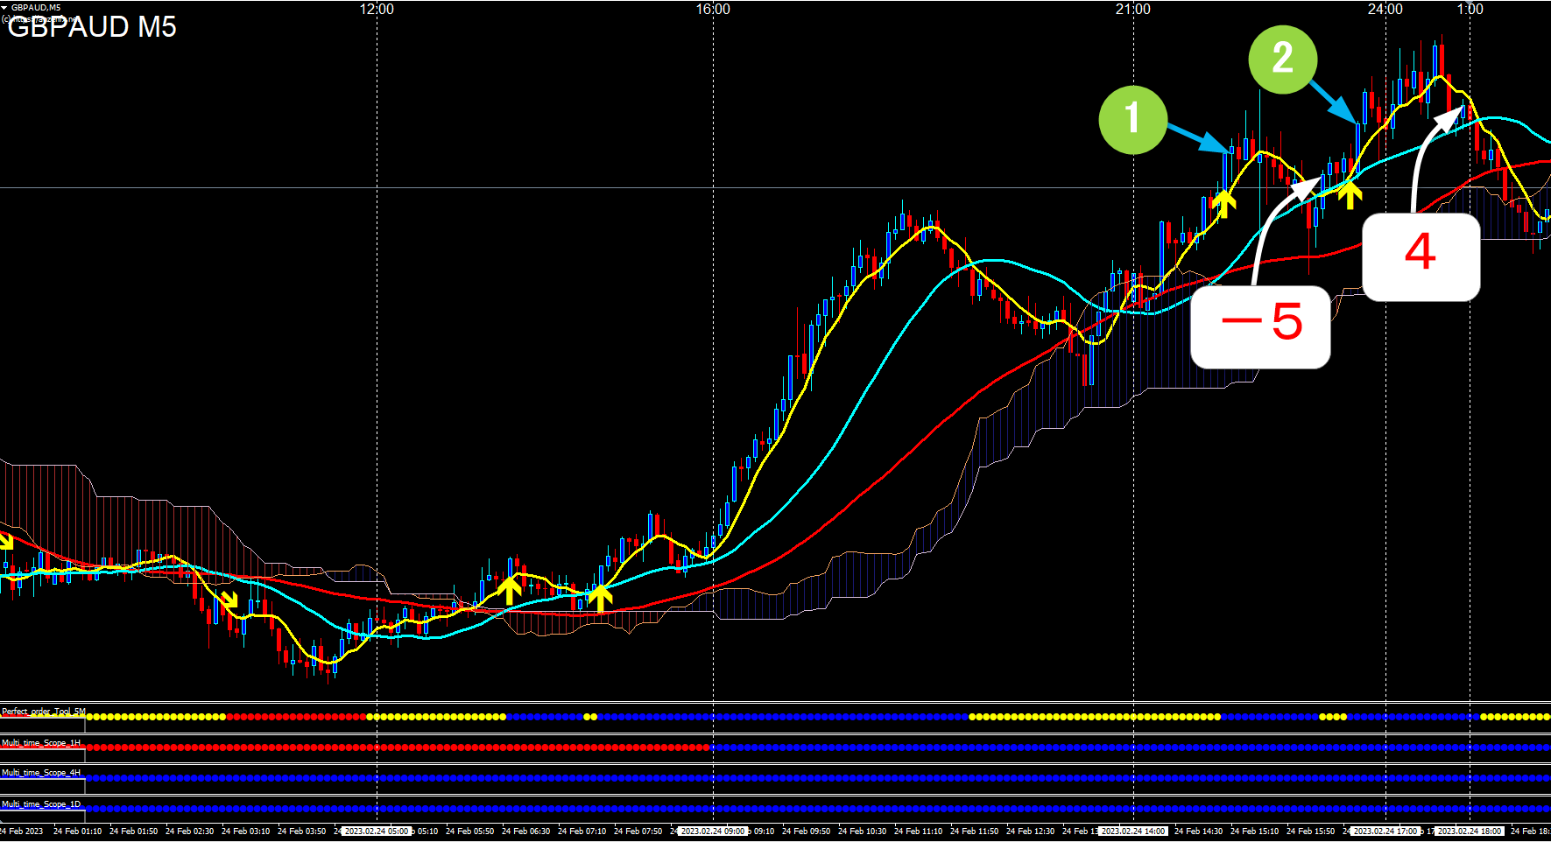Click the 24 Feb 07:10 time axis label
The width and height of the screenshot is (1551, 842).
[x=582, y=831]
